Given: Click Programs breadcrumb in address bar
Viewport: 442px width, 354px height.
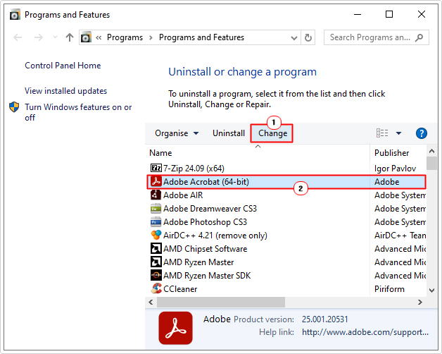Looking at the screenshot, I should pos(125,37).
